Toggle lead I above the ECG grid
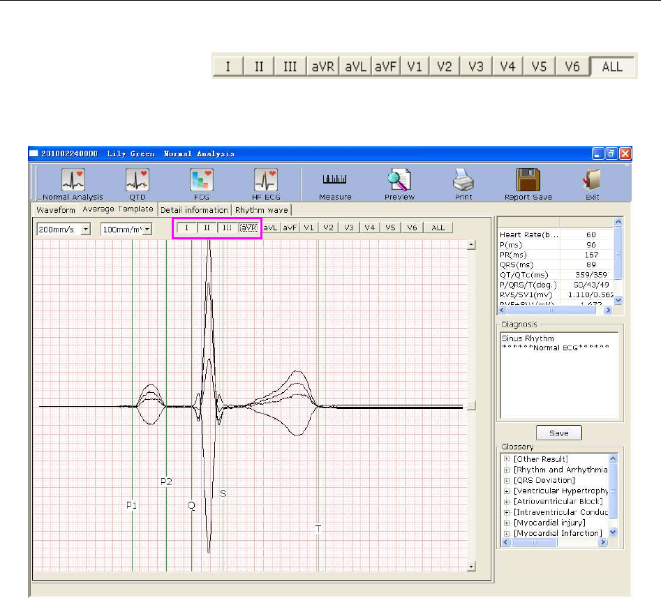 coord(187,227)
